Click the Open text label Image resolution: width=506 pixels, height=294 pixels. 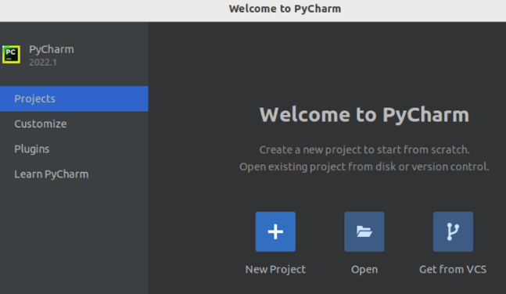coord(364,270)
